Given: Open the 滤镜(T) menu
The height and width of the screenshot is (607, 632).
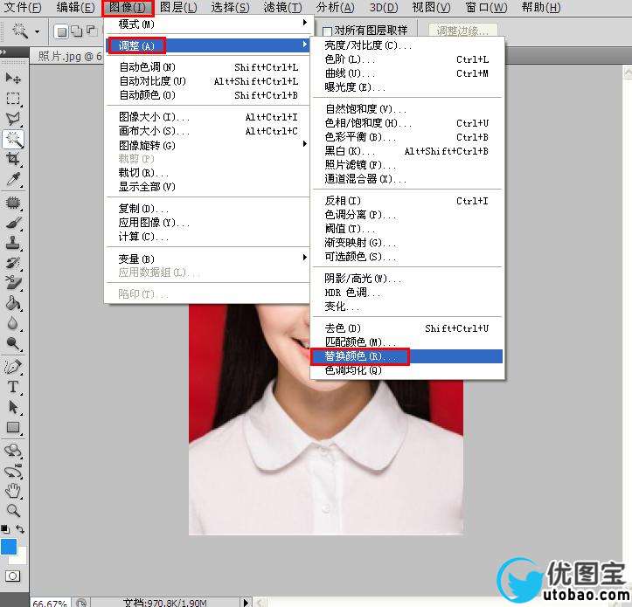Looking at the screenshot, I should [282, 7].
